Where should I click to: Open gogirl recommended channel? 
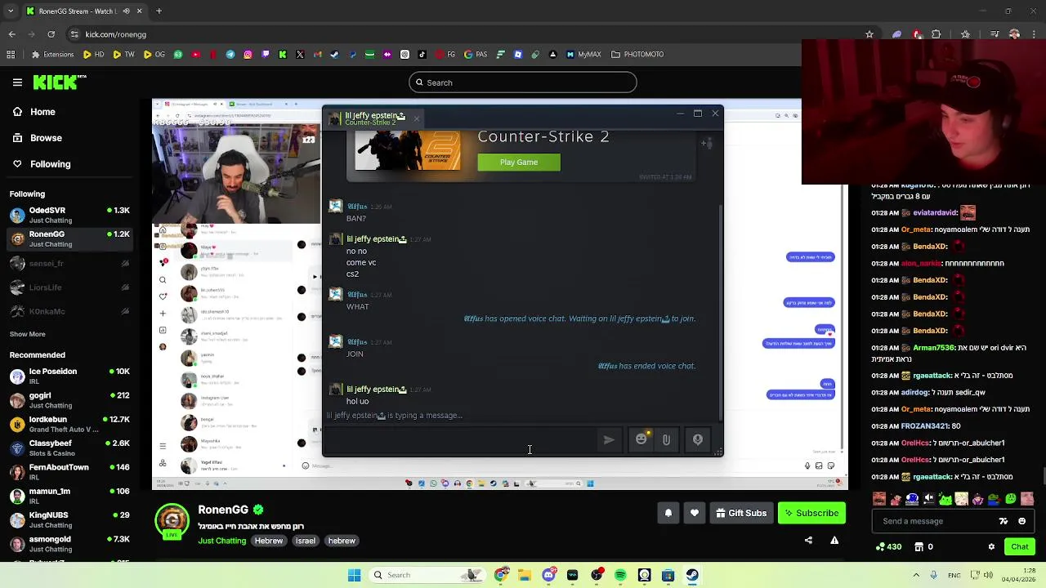69,400
